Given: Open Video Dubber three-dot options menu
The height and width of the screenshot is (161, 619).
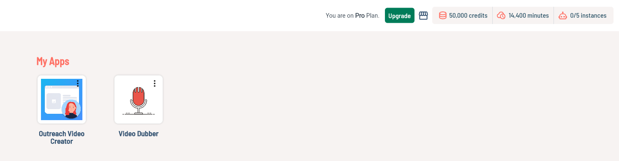Looking at the screenshot, I should (155, 83).
